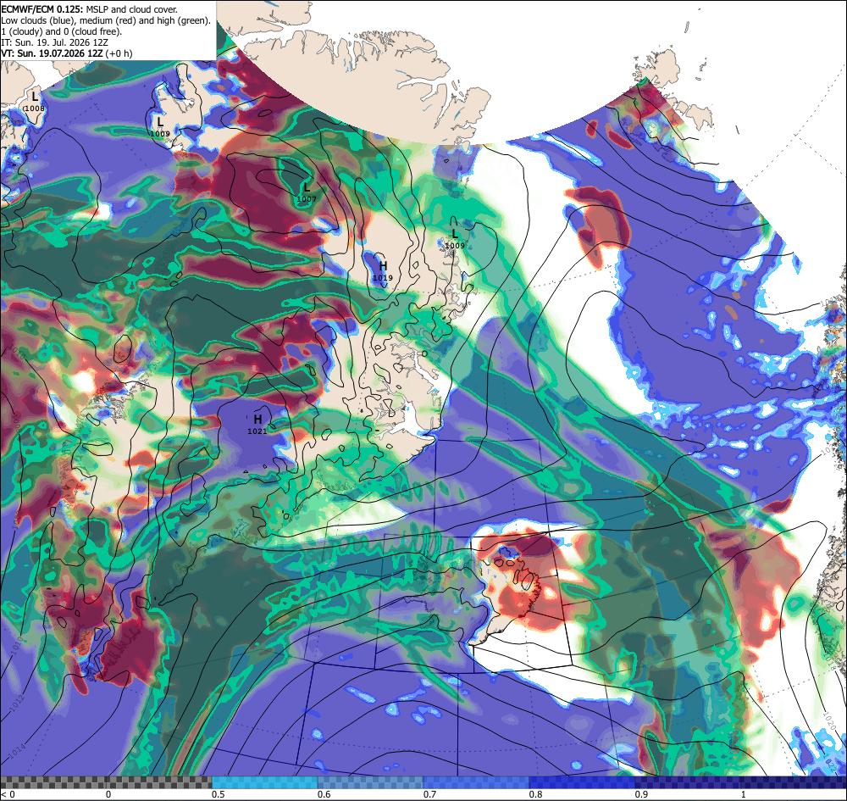Click the 1 legend scale label
Viewport: 847px width, 801px height.
click(744, 794)
